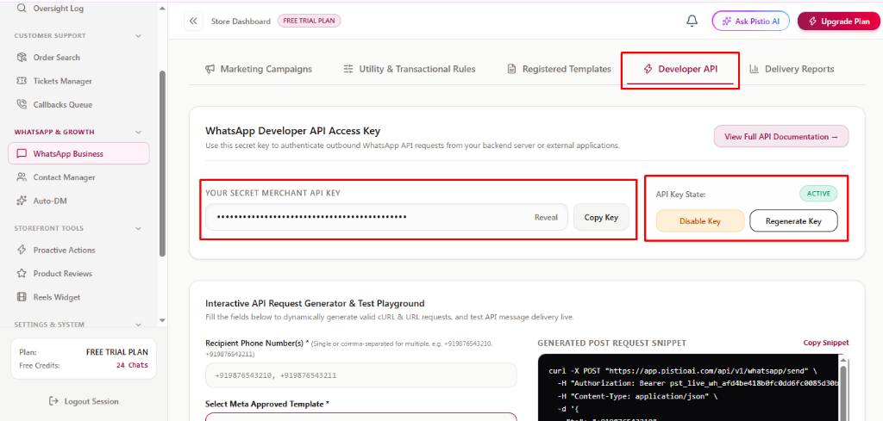Click the sidebar vertical scrollbar

pos(163,163)
